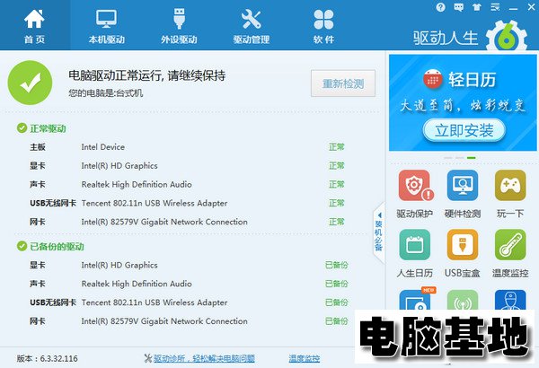Select 声卡 Realtek audio under 已备份的驱动
539x368 pixels.
189,284
